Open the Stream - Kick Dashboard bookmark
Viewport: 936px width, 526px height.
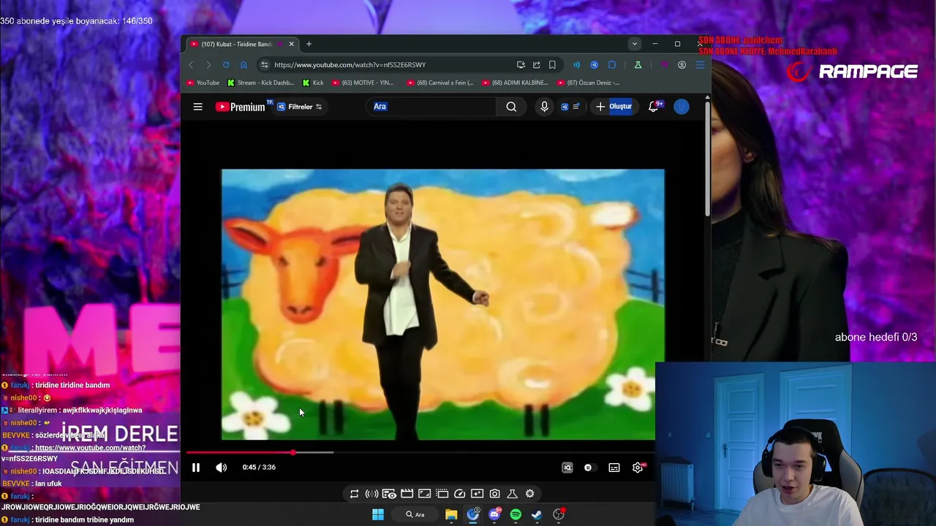(x=260, y=83)
